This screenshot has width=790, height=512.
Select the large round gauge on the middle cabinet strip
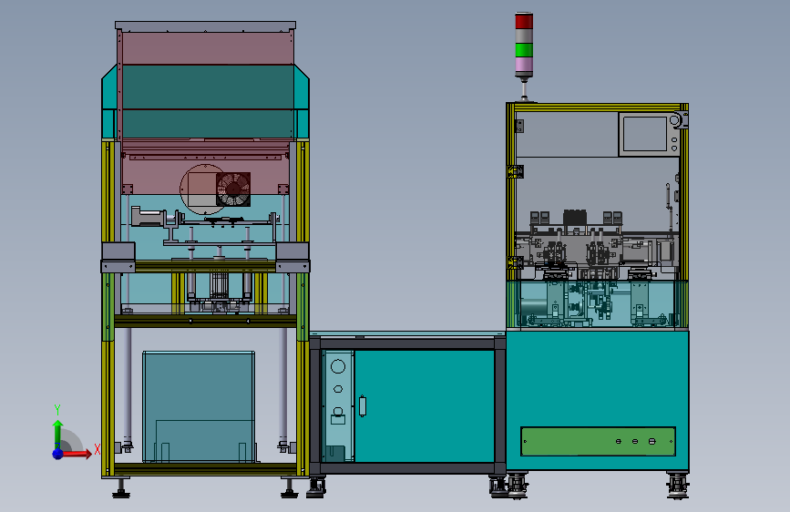click(x=337, y=366)
